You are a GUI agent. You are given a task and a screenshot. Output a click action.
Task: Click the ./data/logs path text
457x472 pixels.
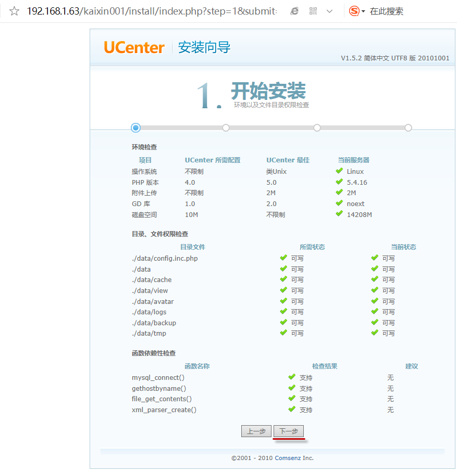tap(149, 312)
